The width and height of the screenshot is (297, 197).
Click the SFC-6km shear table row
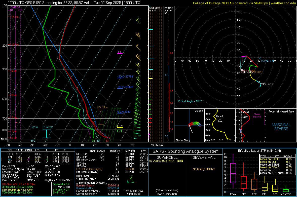112,164
